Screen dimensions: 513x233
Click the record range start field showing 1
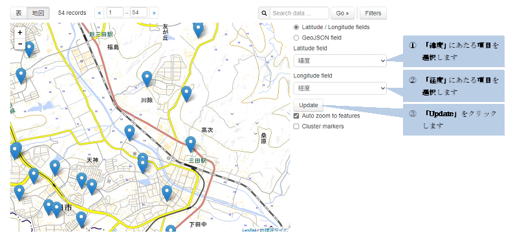click(x=115, y=13)
